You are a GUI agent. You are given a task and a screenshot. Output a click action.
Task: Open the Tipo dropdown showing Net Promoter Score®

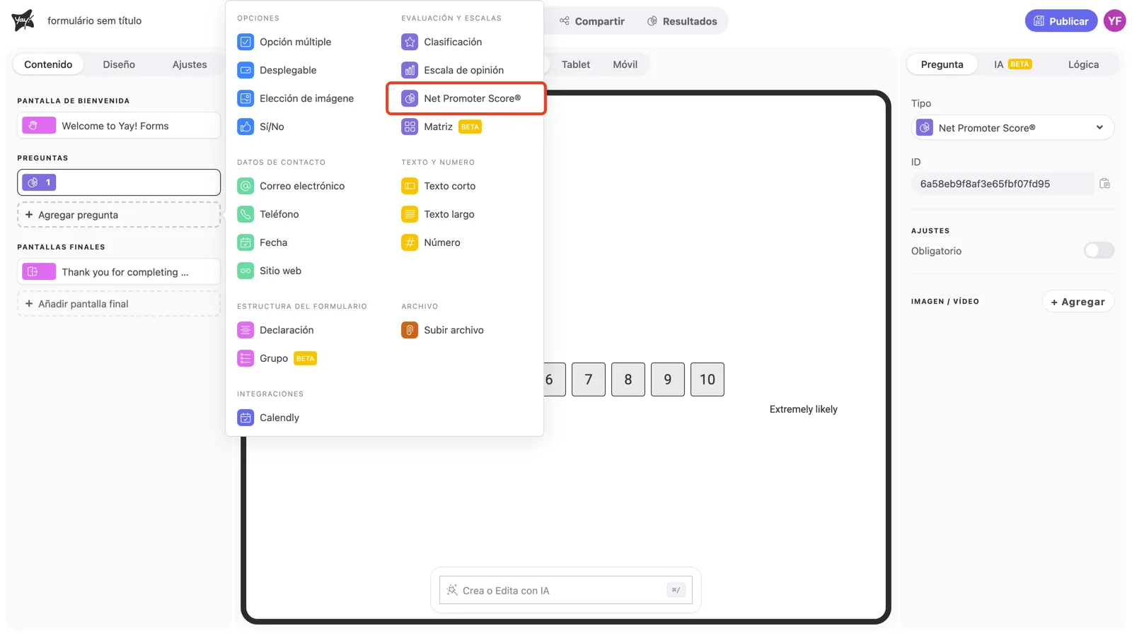(1012, 128)
